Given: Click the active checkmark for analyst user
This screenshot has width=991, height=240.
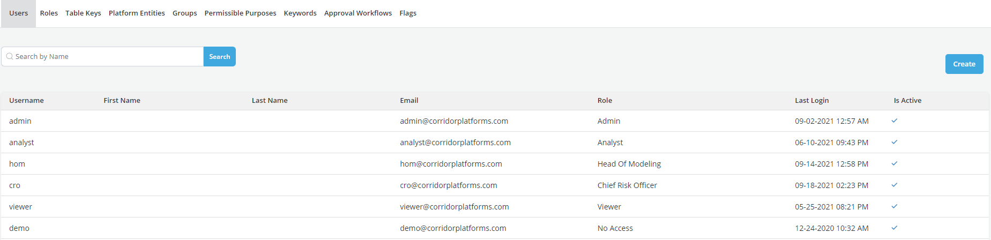Looking at the screenshot, I should pos(894,142).
